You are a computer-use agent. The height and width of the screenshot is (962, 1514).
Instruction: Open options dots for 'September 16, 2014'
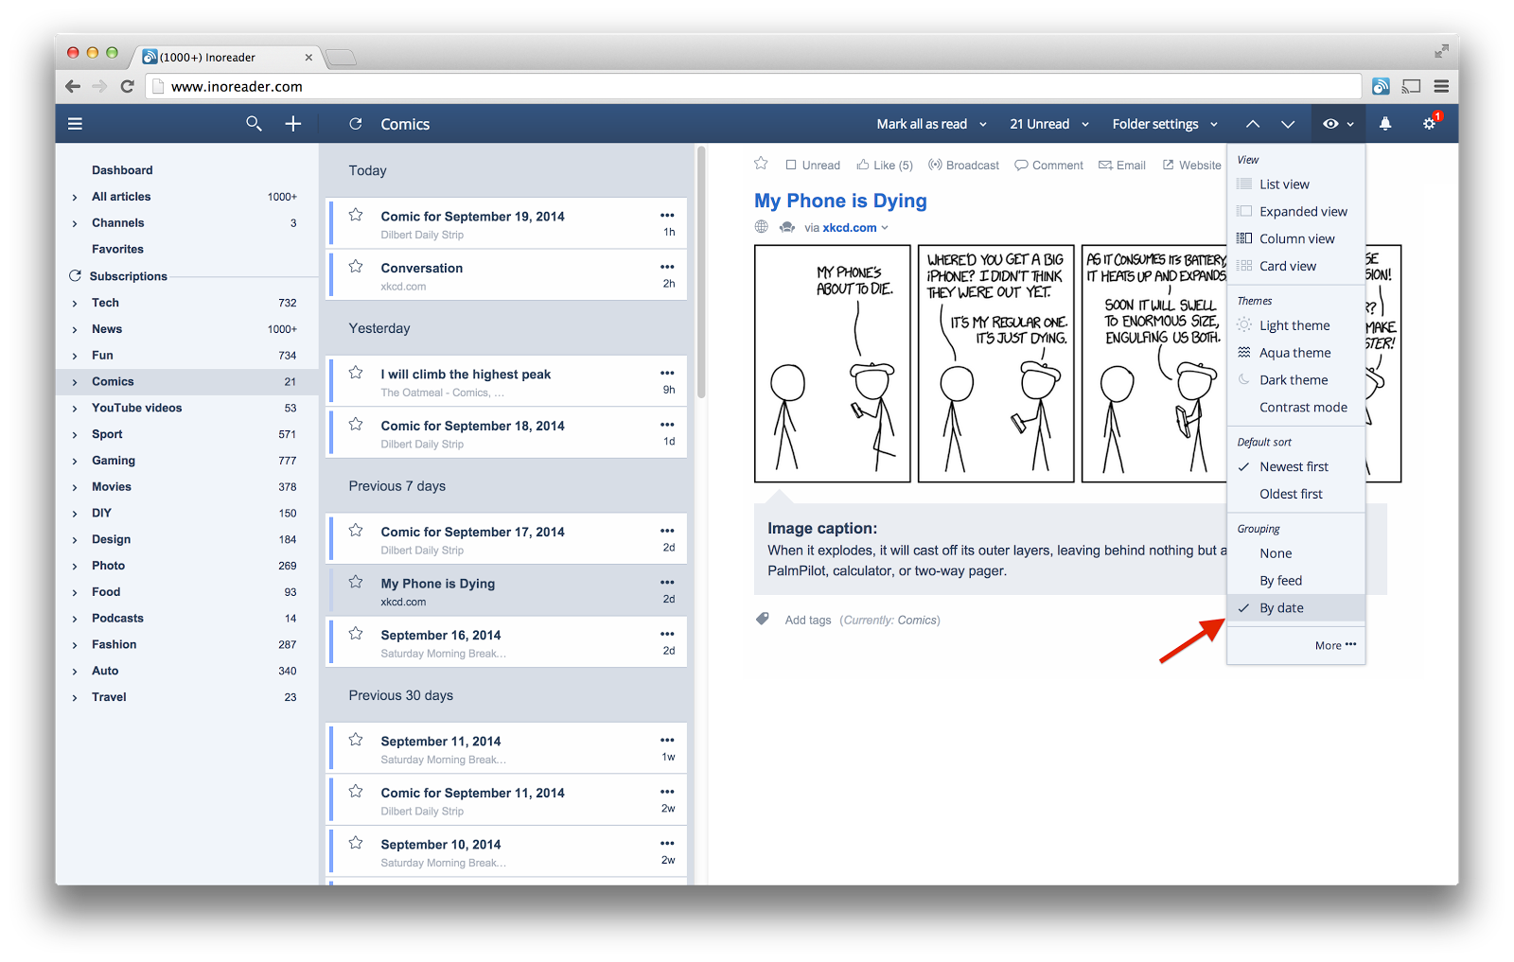pyautogui.click(x=667, y=634)
